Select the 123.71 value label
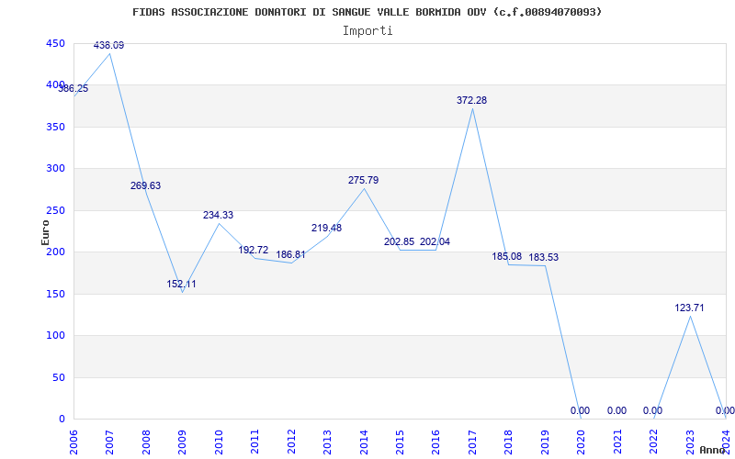The image size is (735, 459). coord(690,308)
